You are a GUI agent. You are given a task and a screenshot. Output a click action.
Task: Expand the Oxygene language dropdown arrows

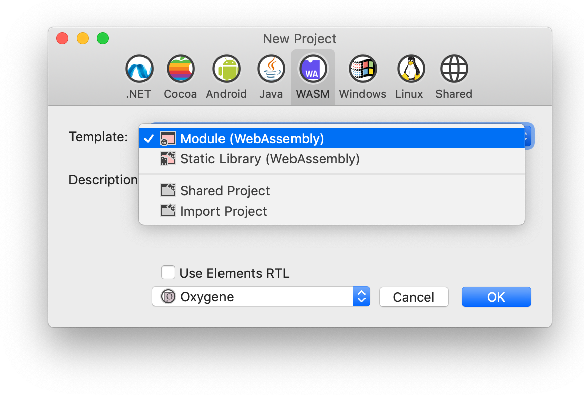tap(361, 297)
